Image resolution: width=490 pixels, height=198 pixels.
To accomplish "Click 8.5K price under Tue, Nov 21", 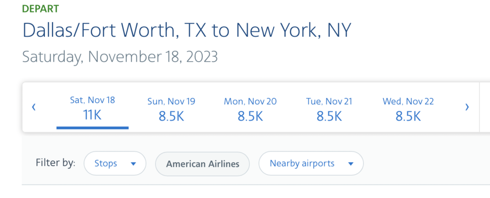I will tap(329, 117).
